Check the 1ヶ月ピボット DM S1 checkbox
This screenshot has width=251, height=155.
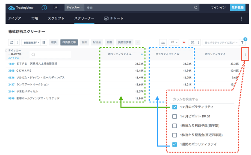click(175, 117)
